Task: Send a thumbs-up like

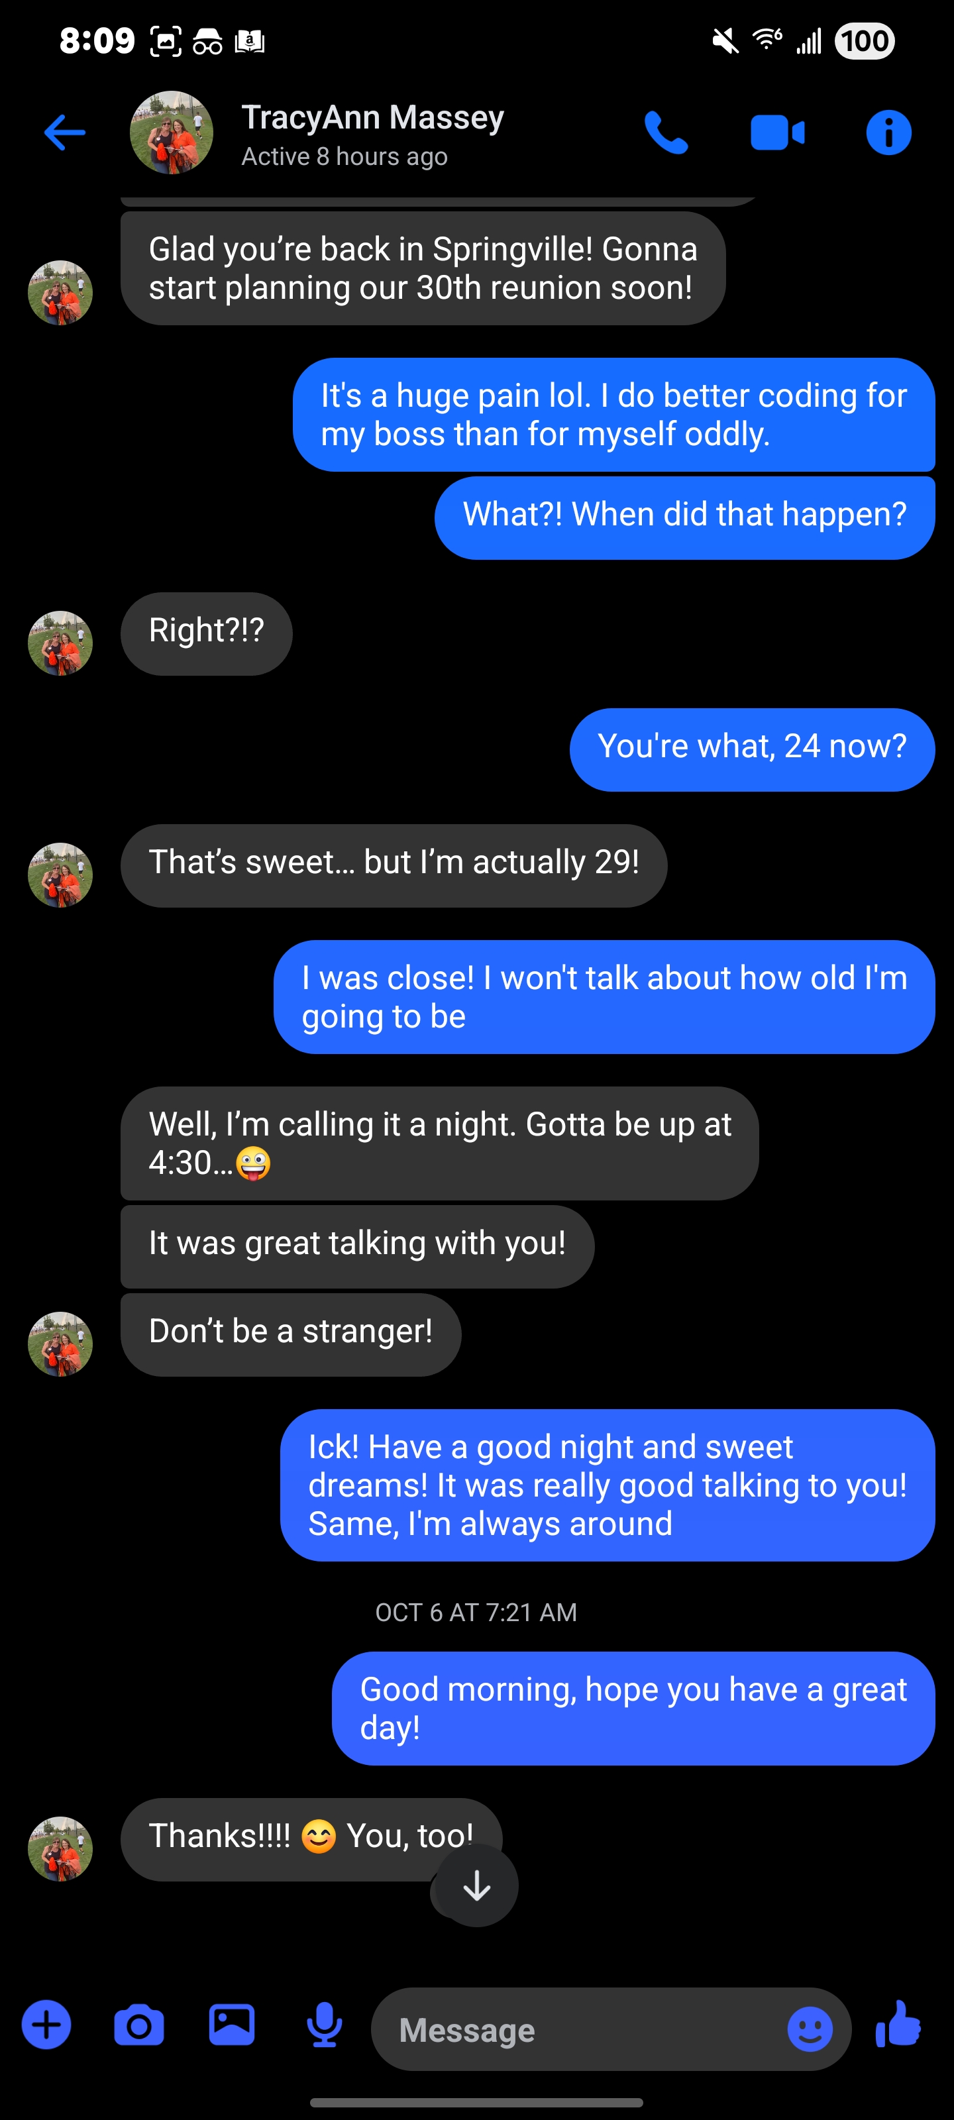Action: [898, 2025]
